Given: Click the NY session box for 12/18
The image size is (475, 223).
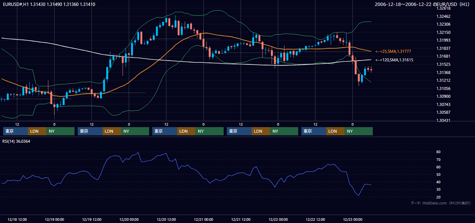Looking at the screenshot, I should pyautogui.click(x=61, y=131).
